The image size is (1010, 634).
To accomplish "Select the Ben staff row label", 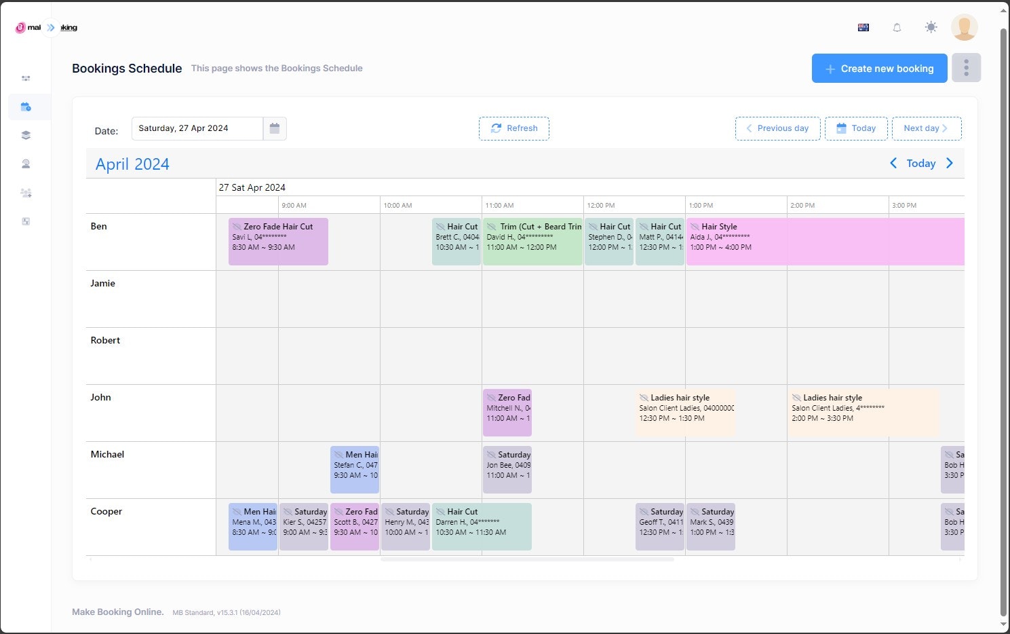I will pyautogui.click(x=98, y=226).
